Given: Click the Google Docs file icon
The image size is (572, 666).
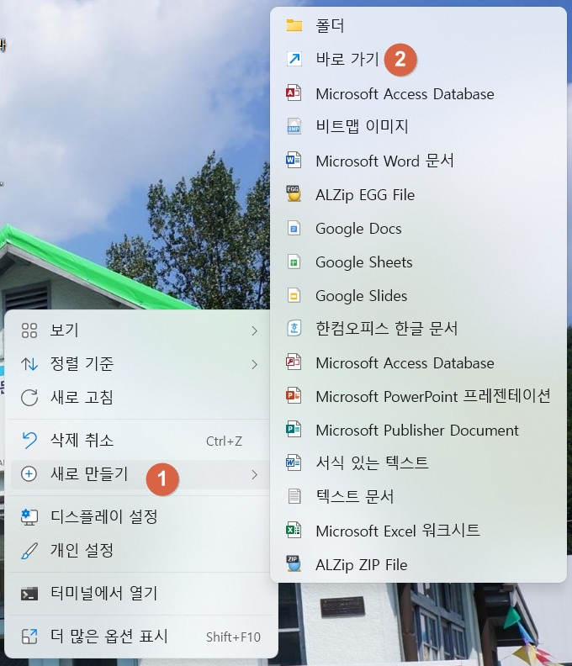Looking at the screenshot, I should (294, 229).
